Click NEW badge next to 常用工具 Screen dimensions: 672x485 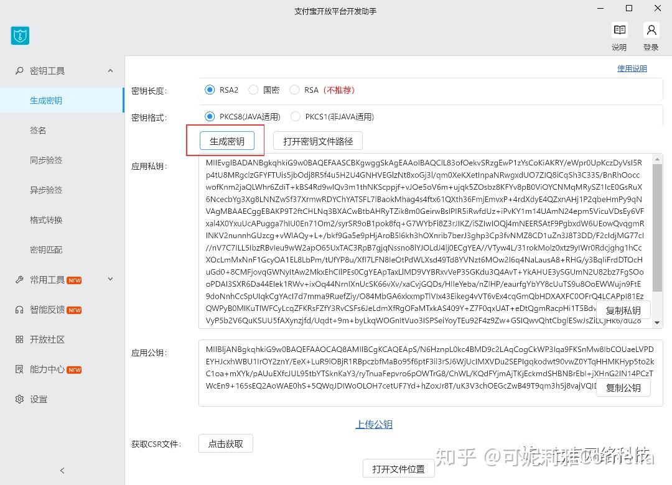[x=75, y=280]
